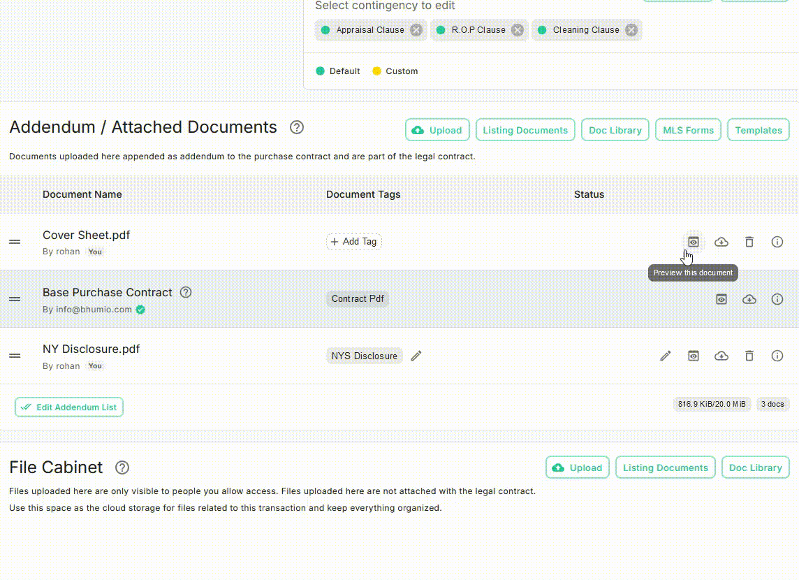The height and width of the screenshot is (580, 799).
Task: Delete NY Disclosure.pdf from addendum list
Action: pos(749,356)
